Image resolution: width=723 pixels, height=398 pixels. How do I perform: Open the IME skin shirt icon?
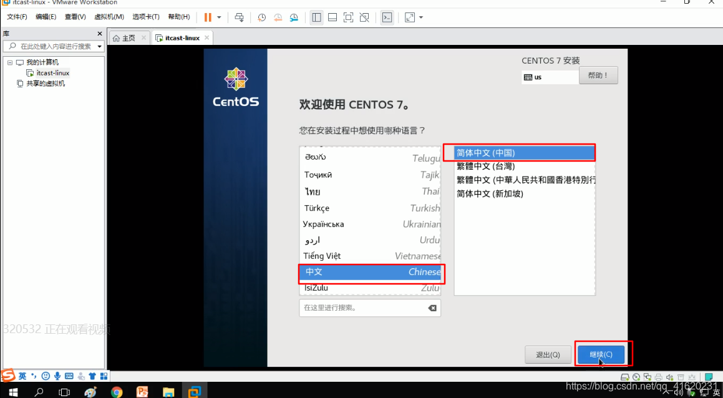(x=92, y=376)
